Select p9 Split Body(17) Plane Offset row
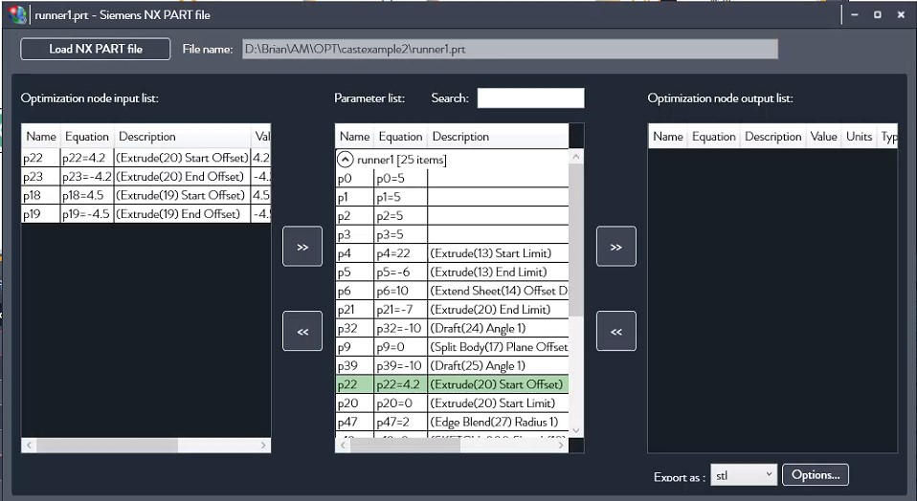The image size is (917, 501). (452, 346)
